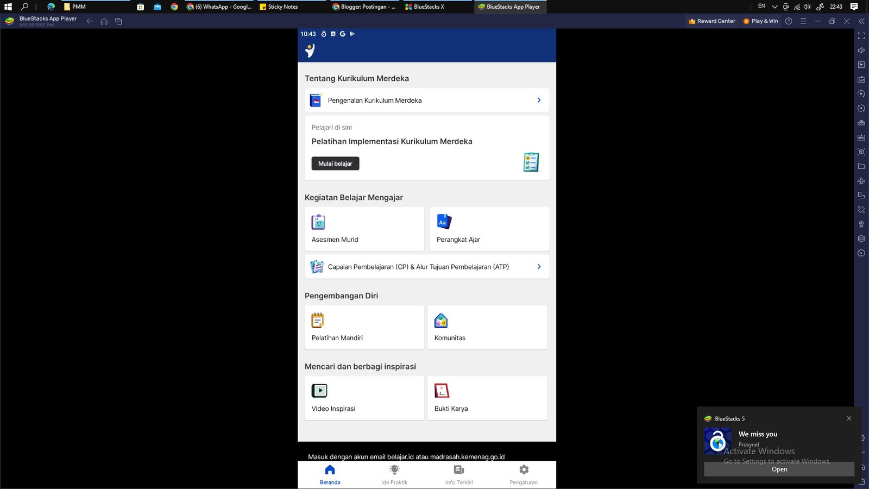Open layers stack icon in sidebar

pyautogui.click(x=861, y=239)
